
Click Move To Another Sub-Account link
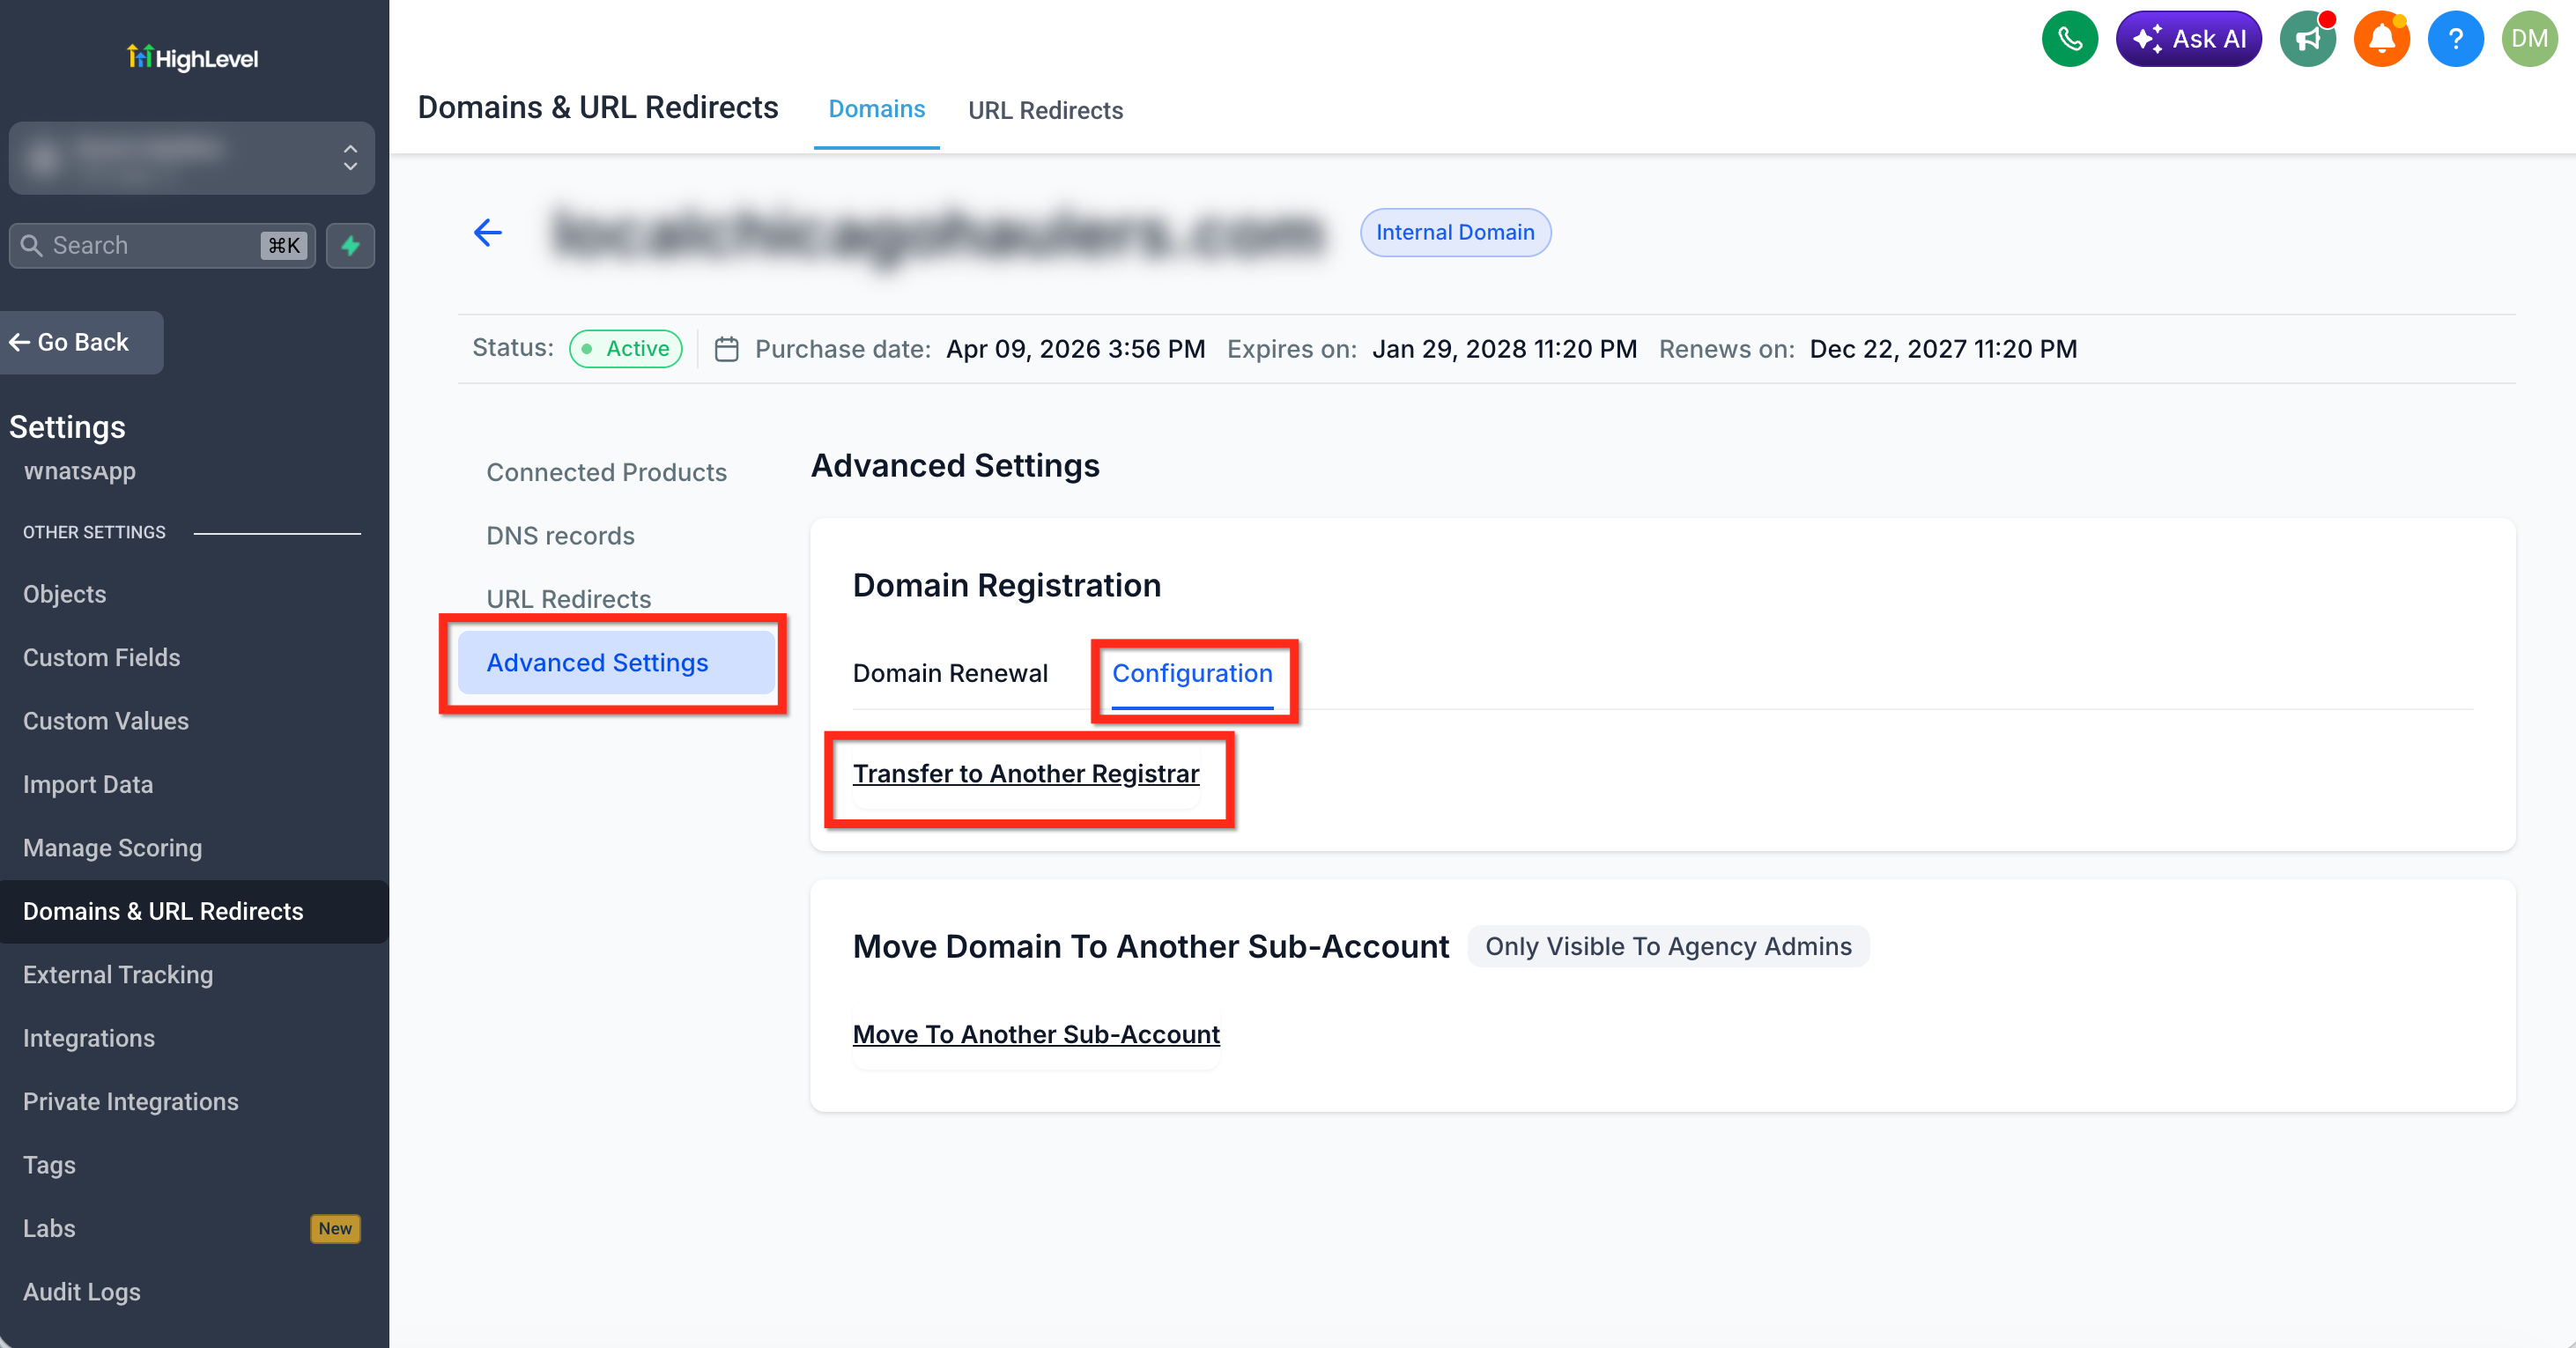(1036, 1034)
